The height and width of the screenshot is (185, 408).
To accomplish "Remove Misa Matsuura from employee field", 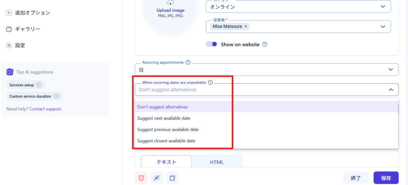I will [246, 27].
